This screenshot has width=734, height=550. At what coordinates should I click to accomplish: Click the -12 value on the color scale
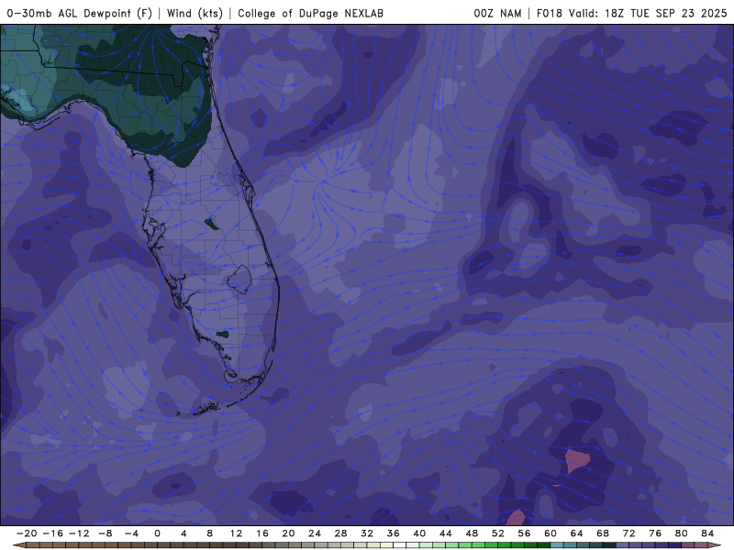click(x=79, y=533)
